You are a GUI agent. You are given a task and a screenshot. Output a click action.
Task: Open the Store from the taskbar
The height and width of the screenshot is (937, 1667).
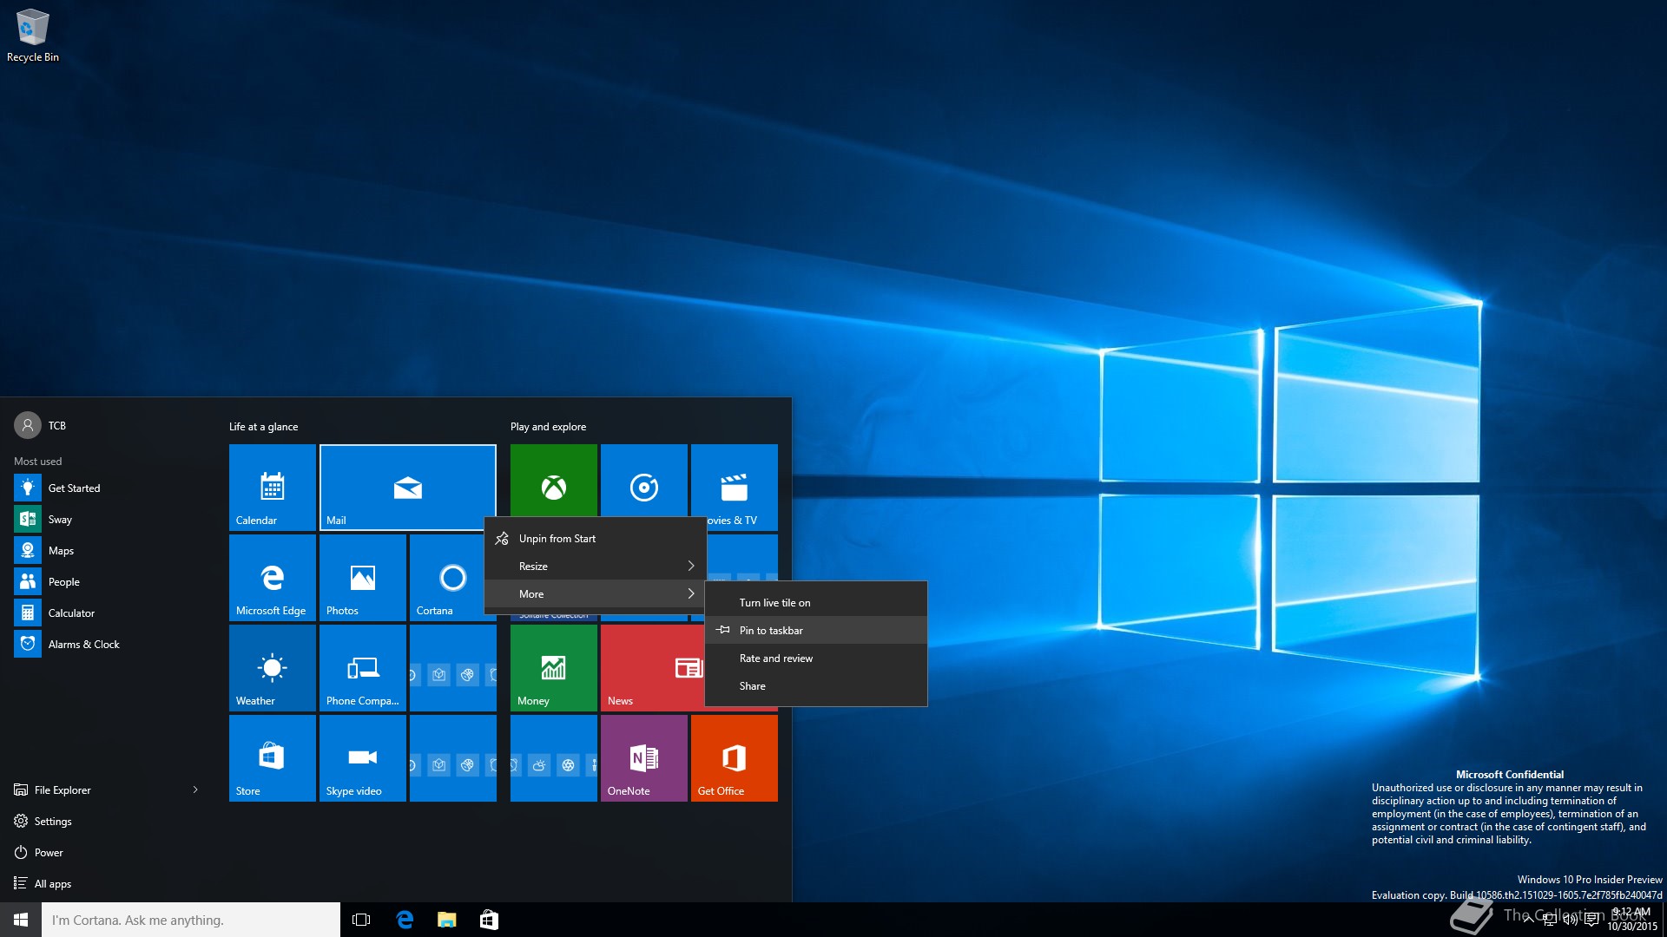click(489, 920)
